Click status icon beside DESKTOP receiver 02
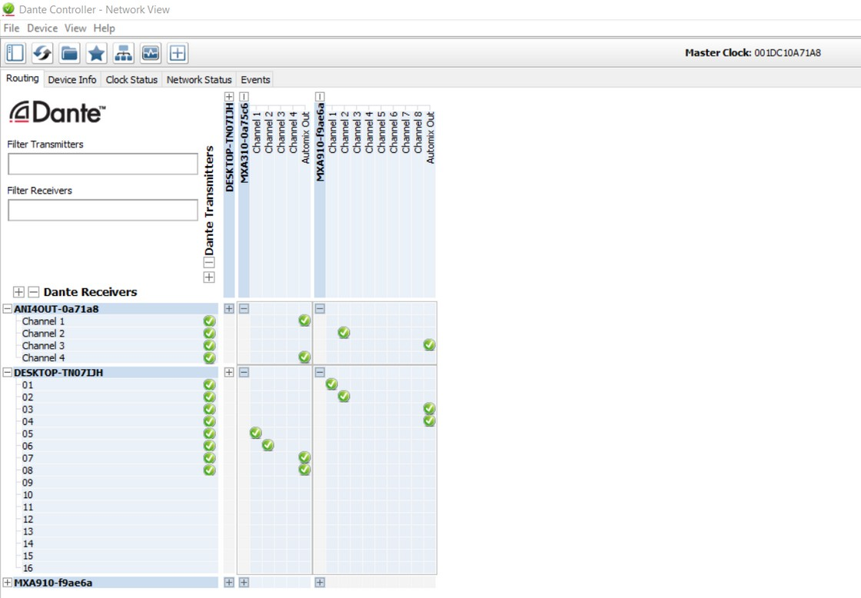The width and height of the screenshot is (861, 598). [209, 397]
